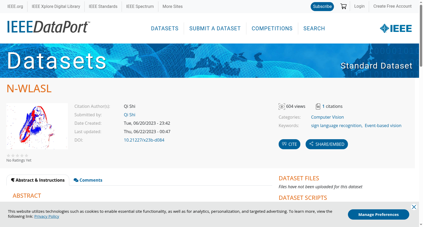Click the rating stars

point(17,156)
